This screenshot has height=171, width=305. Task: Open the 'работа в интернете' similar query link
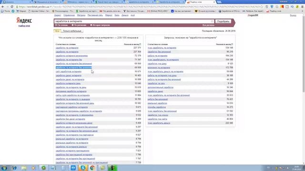point(157,56)
